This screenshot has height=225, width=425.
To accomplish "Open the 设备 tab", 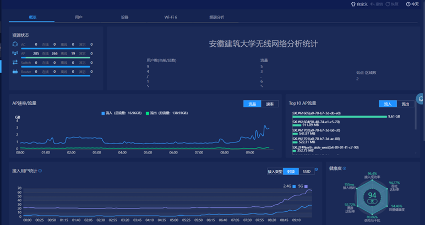I will click(124, 17).
